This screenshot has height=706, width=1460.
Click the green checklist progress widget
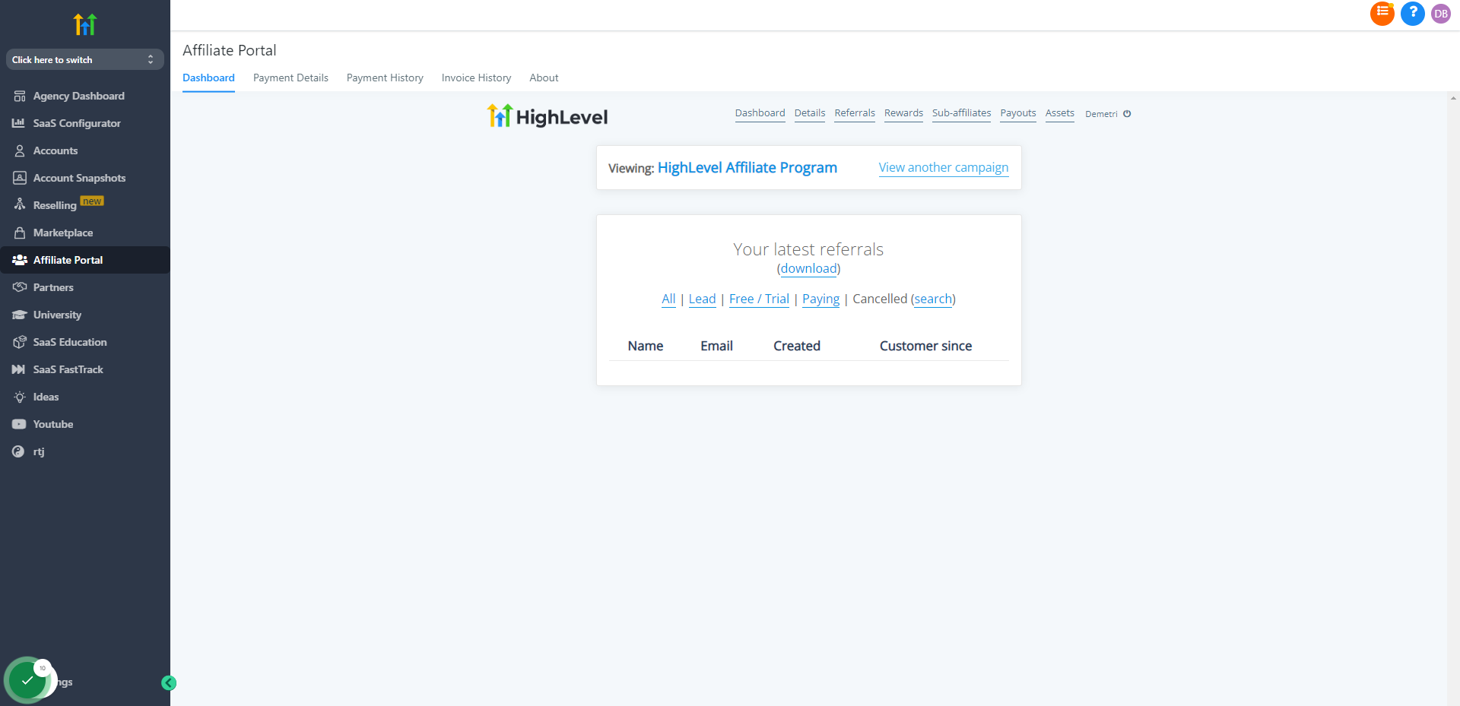pos(28,680)
